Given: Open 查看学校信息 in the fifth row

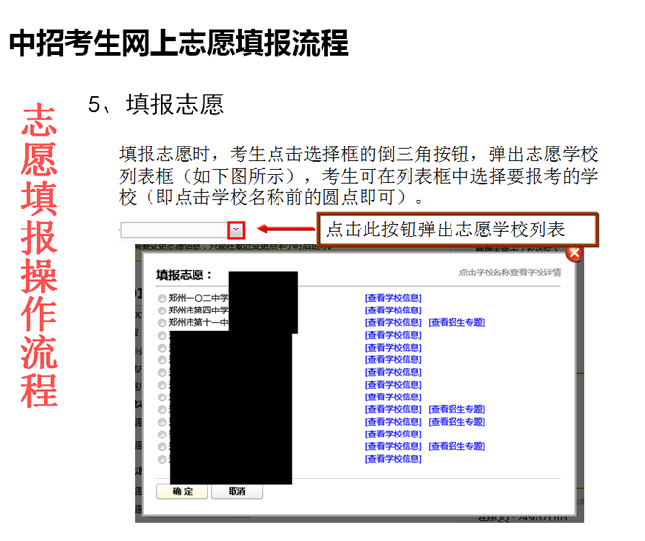Looking at the screenshot, I should click(x=393, y=348).
